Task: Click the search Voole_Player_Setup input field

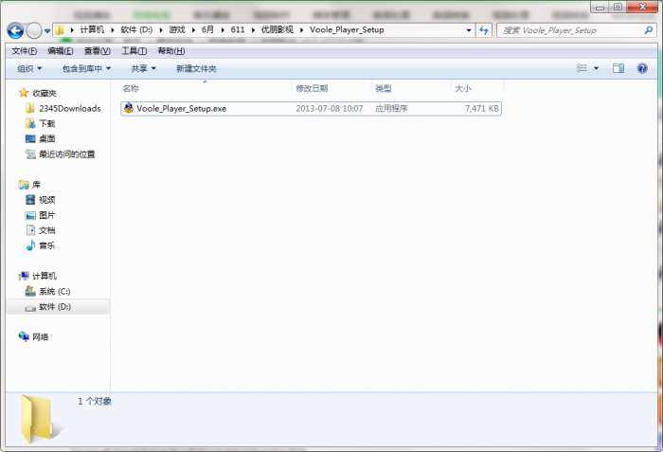Action: 572,30
